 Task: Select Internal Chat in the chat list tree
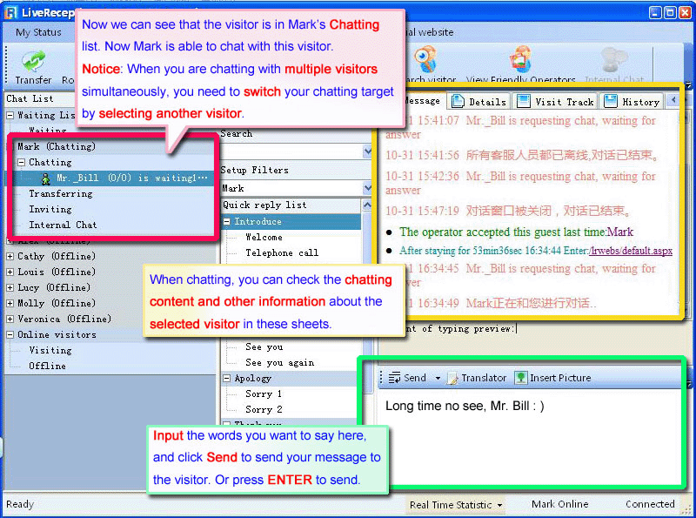63,225
